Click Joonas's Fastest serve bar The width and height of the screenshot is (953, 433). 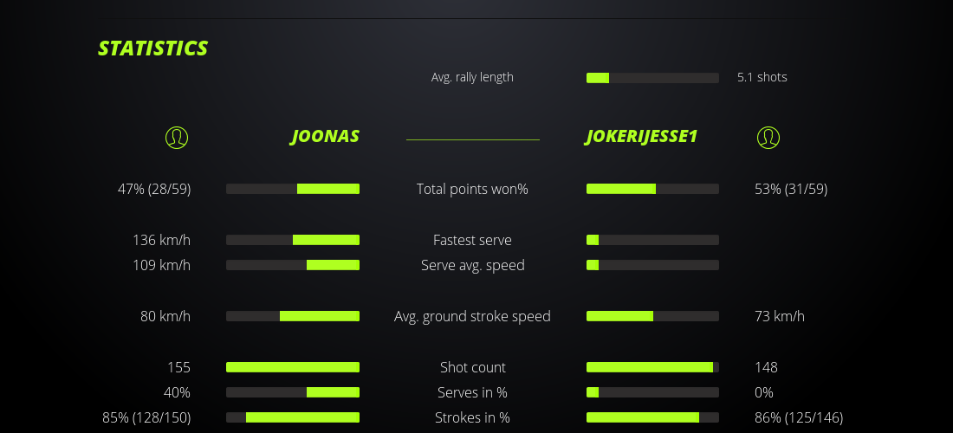[x=293, y=240]
